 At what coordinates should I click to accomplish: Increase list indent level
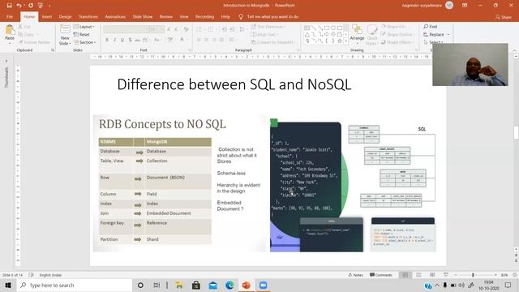tap(232, 29)
